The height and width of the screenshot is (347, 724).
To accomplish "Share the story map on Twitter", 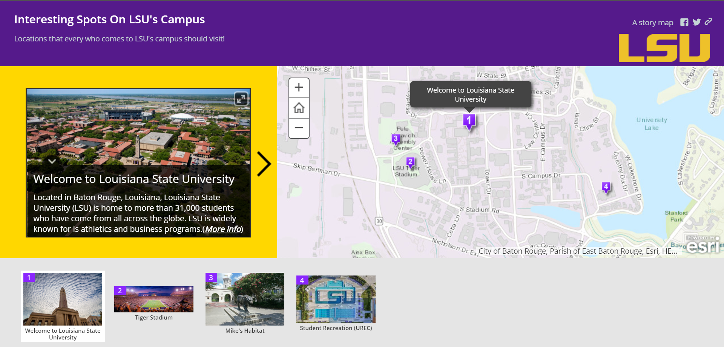I will coord(696,22).
